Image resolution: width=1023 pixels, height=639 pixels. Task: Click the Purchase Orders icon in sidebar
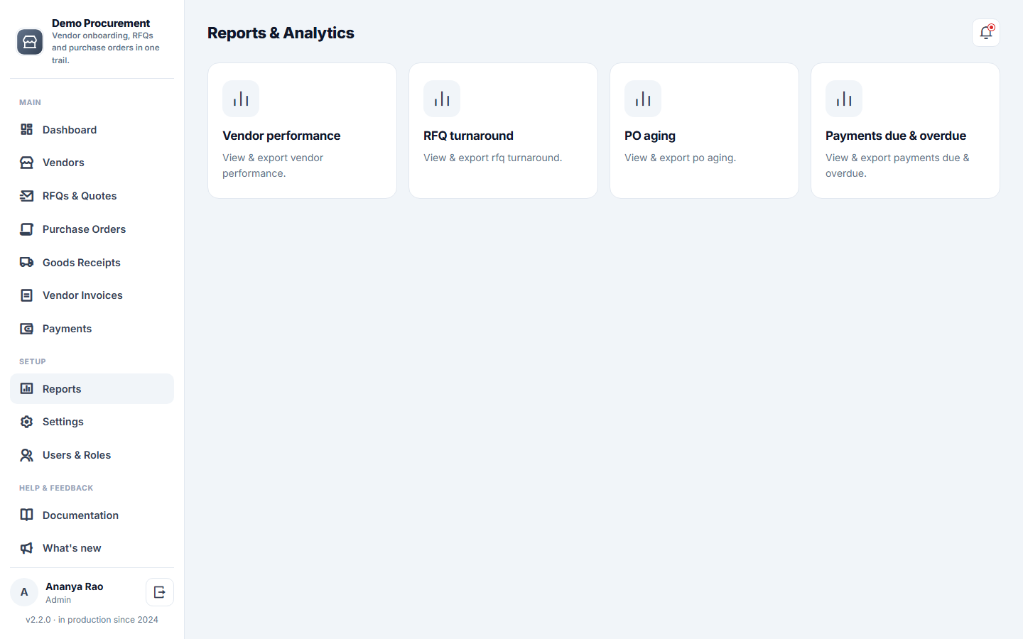26,229
